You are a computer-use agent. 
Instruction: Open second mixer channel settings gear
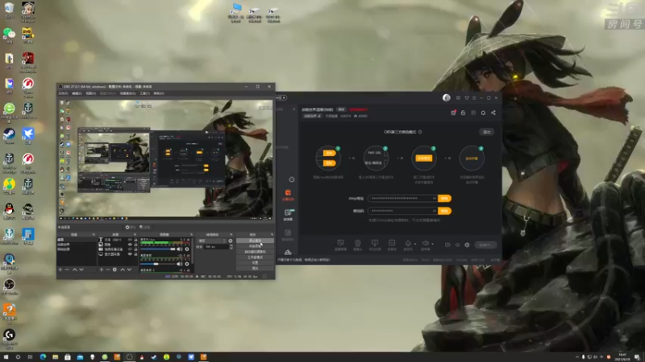tap(187, 264)
